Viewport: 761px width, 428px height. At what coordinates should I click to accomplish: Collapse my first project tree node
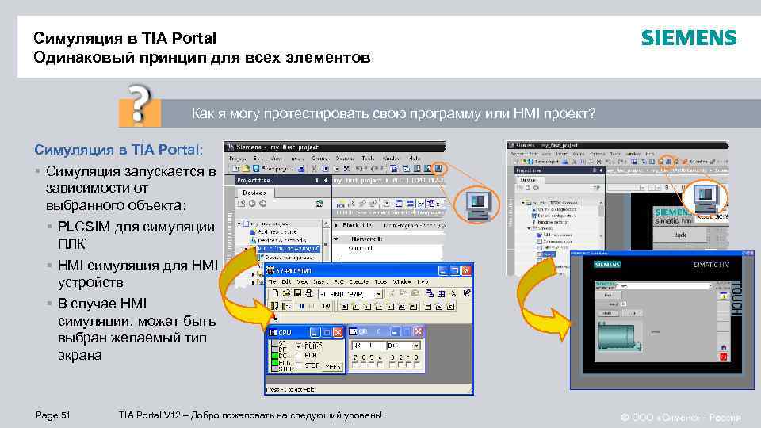(239, 224)
